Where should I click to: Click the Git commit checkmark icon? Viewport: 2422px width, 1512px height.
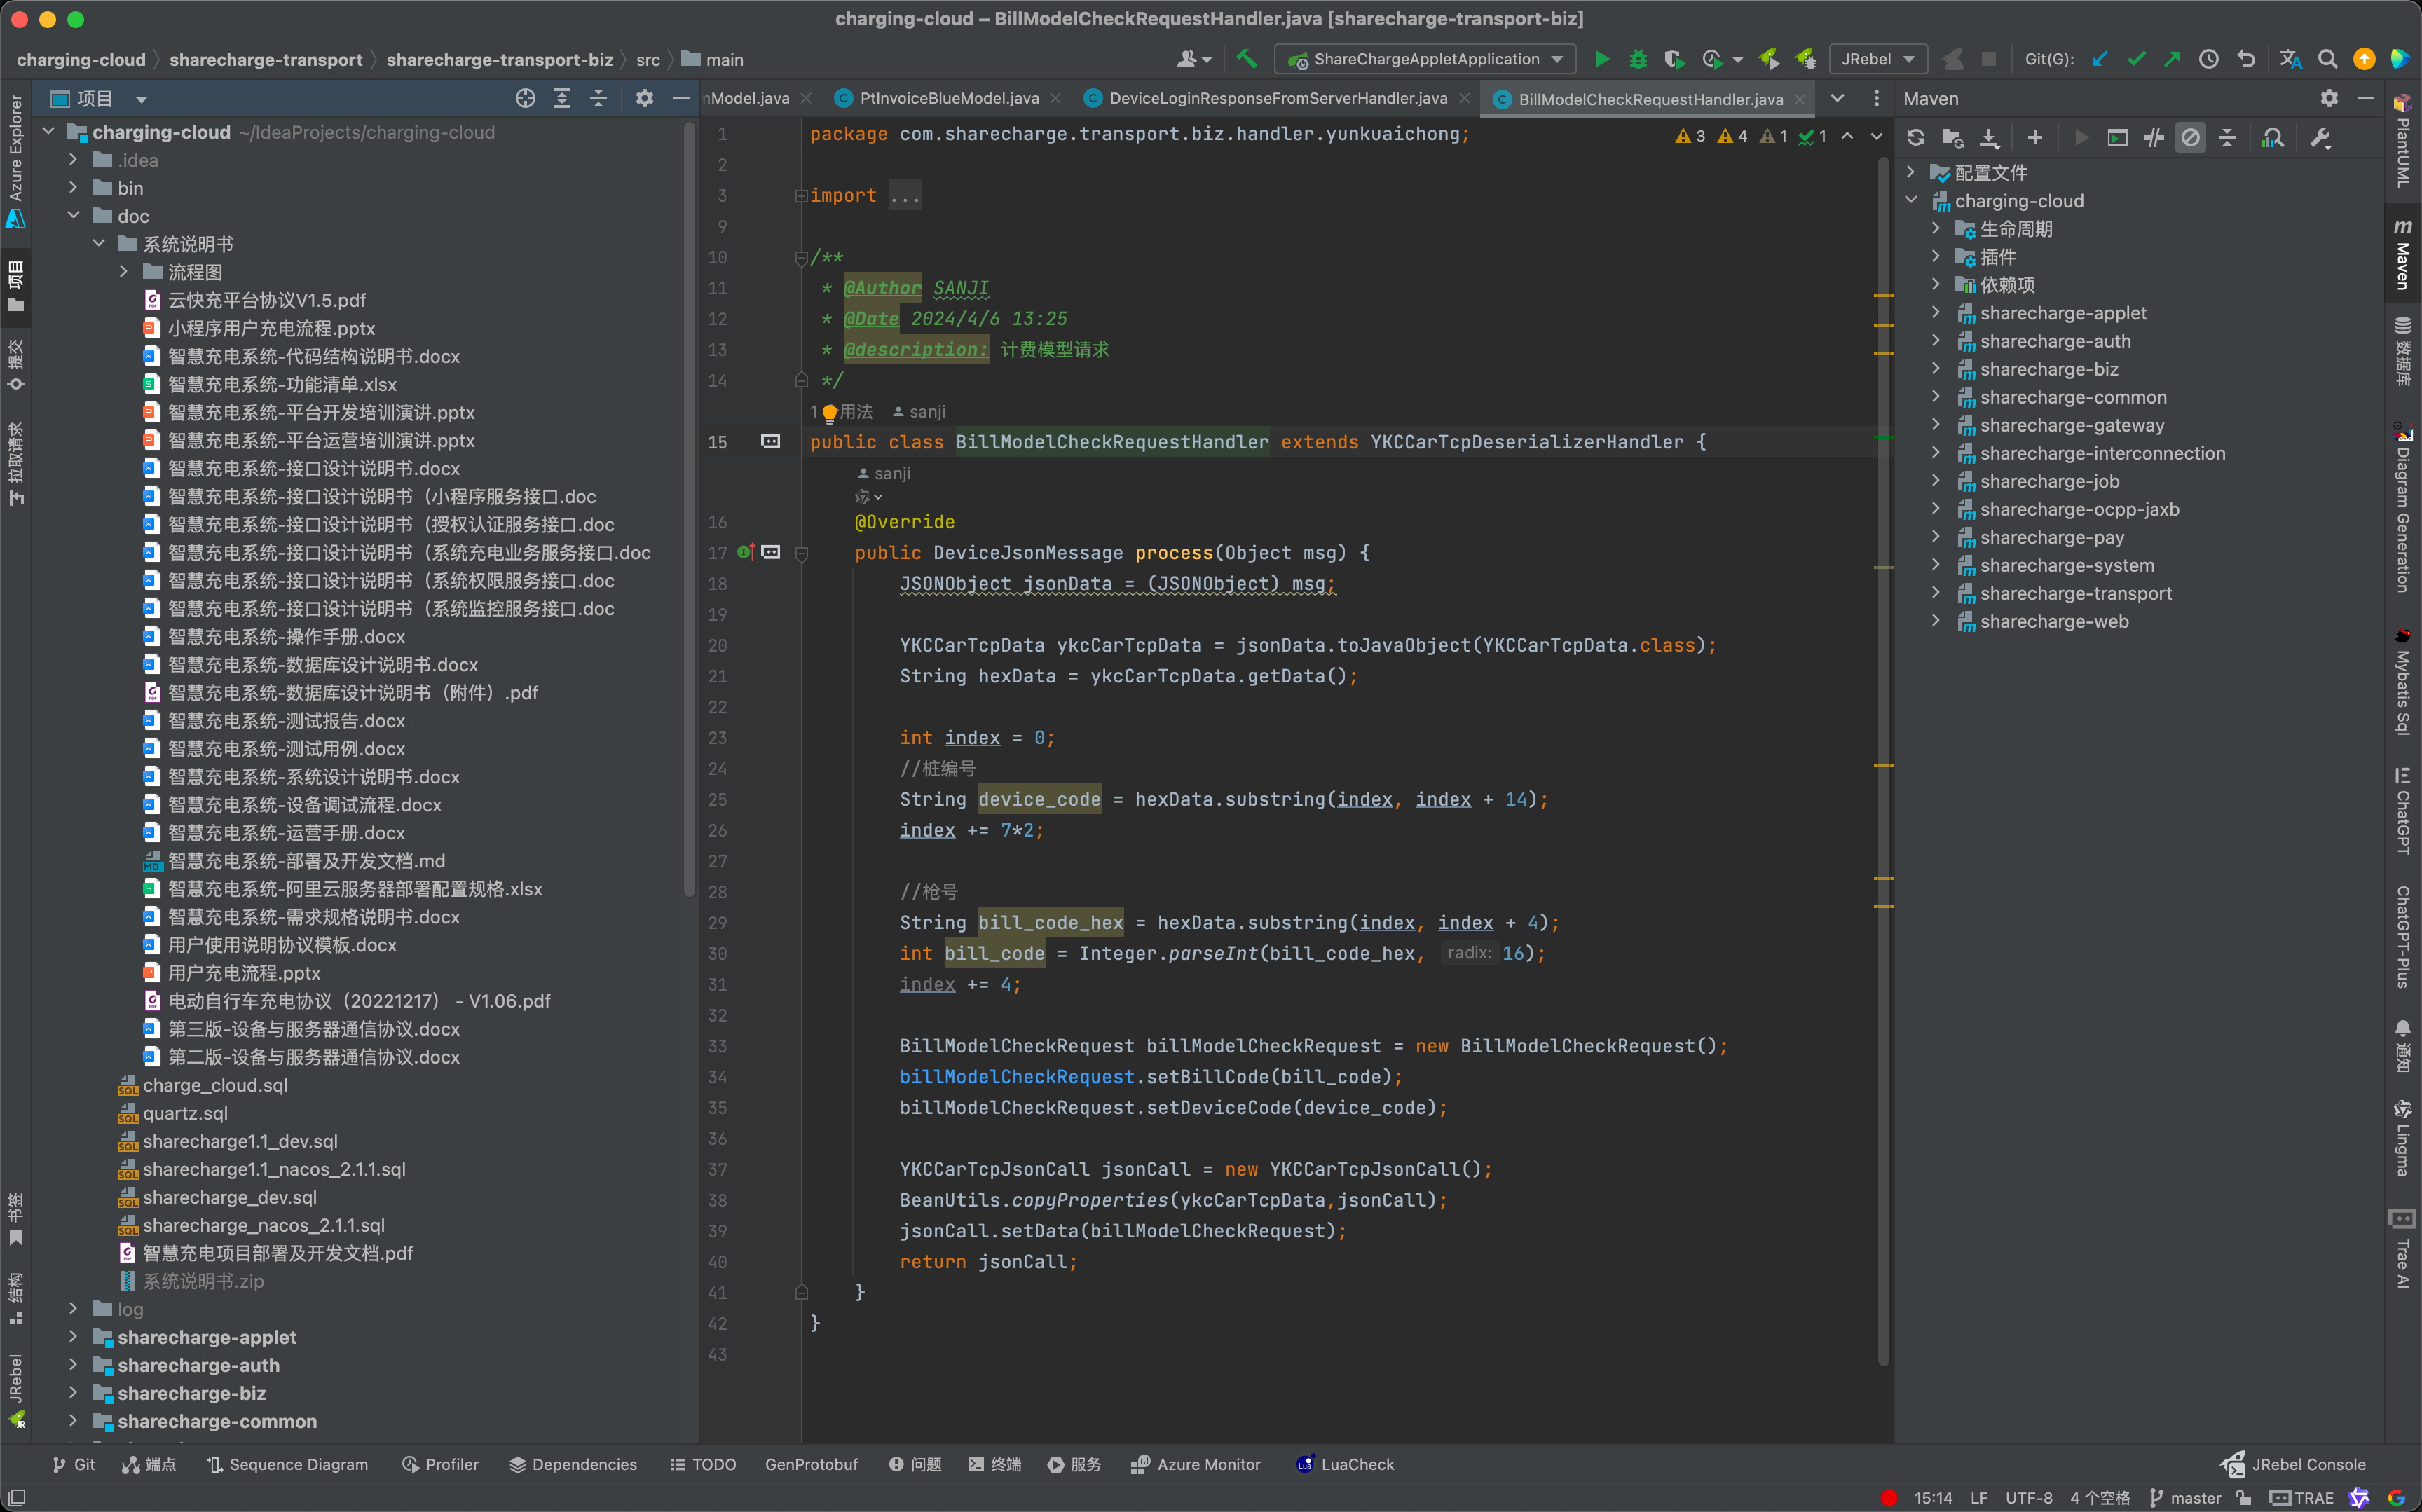pos(2136,59)
